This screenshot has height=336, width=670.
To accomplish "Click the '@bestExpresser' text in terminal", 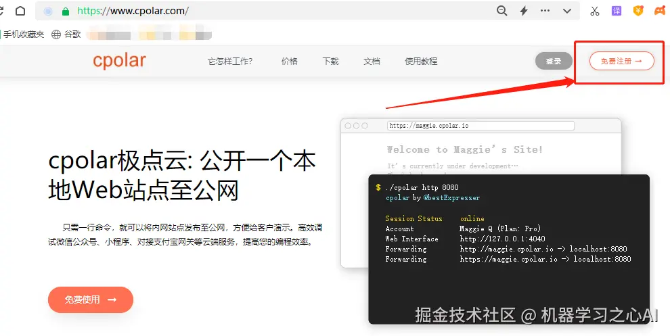I will click(x=451, y=197).
